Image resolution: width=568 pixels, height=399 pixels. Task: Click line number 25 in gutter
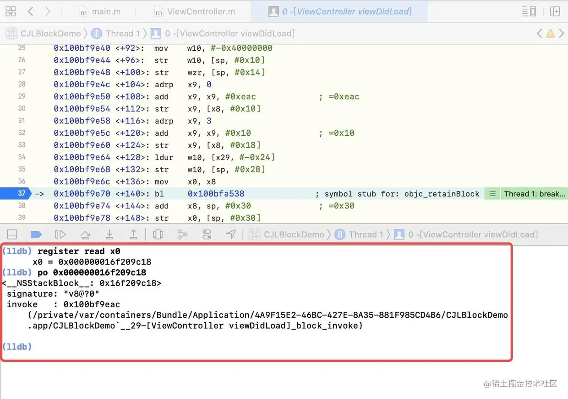coord(22,48)
